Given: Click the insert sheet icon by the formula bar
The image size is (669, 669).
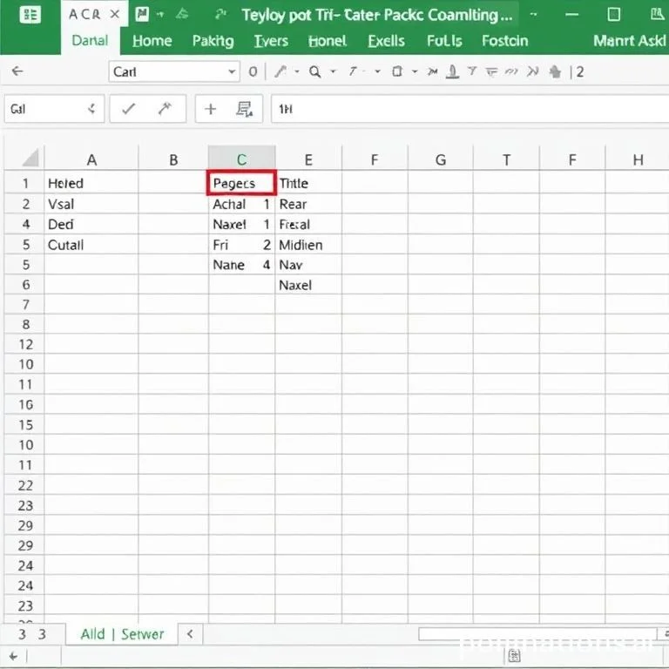Looking at the screenshot, I should point(245,109).
